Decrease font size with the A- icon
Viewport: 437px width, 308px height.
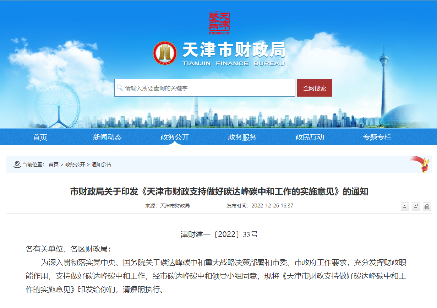(x=404, y=207)
